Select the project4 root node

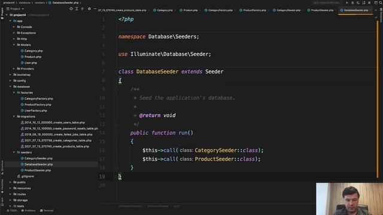(x=20, y=15)
